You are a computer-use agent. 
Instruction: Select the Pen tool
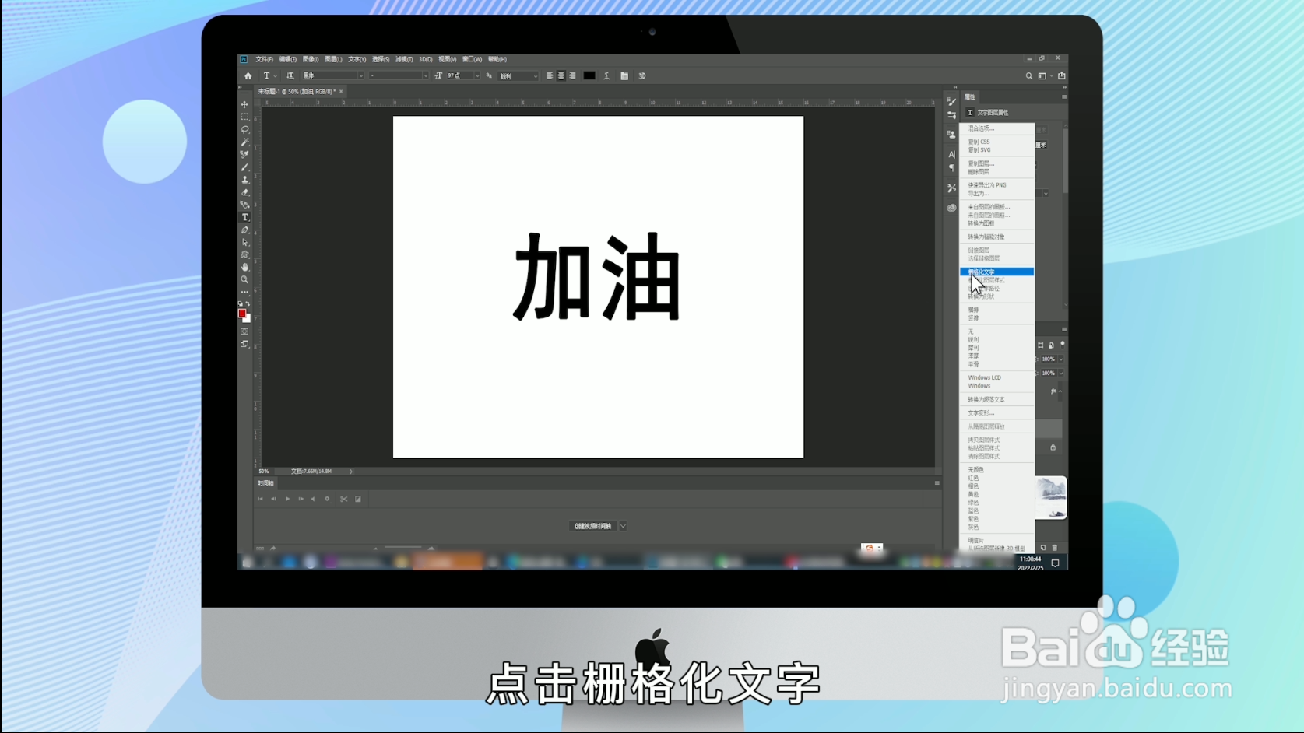(x=245, y=229)
